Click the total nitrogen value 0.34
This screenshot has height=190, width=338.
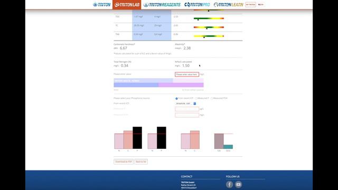point(125,65)
